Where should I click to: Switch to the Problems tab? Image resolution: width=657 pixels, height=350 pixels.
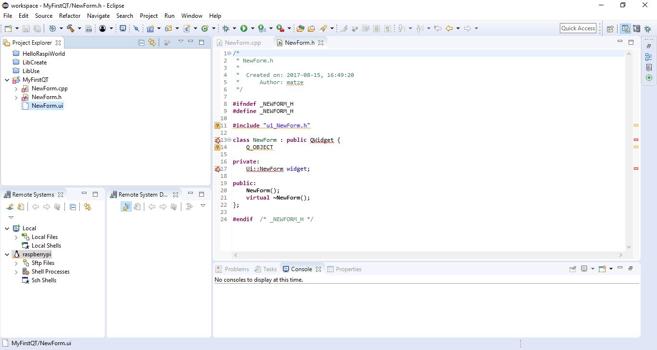click(237, 269)
